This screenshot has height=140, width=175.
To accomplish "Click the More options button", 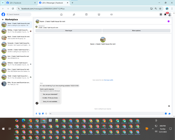I will [x=136, y=30].
